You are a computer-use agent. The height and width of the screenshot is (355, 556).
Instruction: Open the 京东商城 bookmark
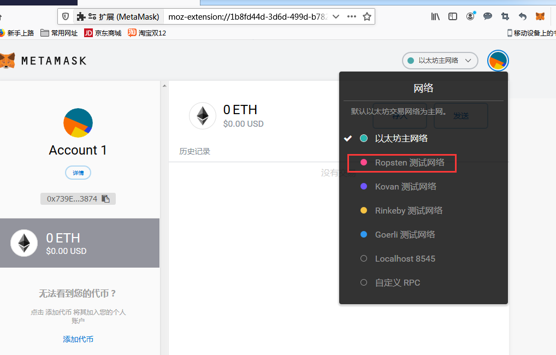(103, 33)
